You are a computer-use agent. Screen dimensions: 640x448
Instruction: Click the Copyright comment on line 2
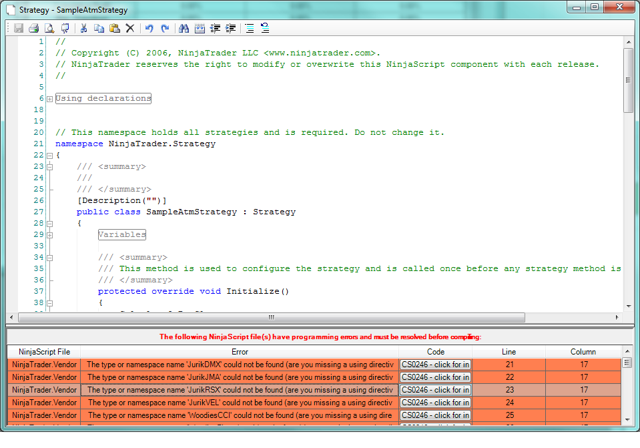[218, 53]
